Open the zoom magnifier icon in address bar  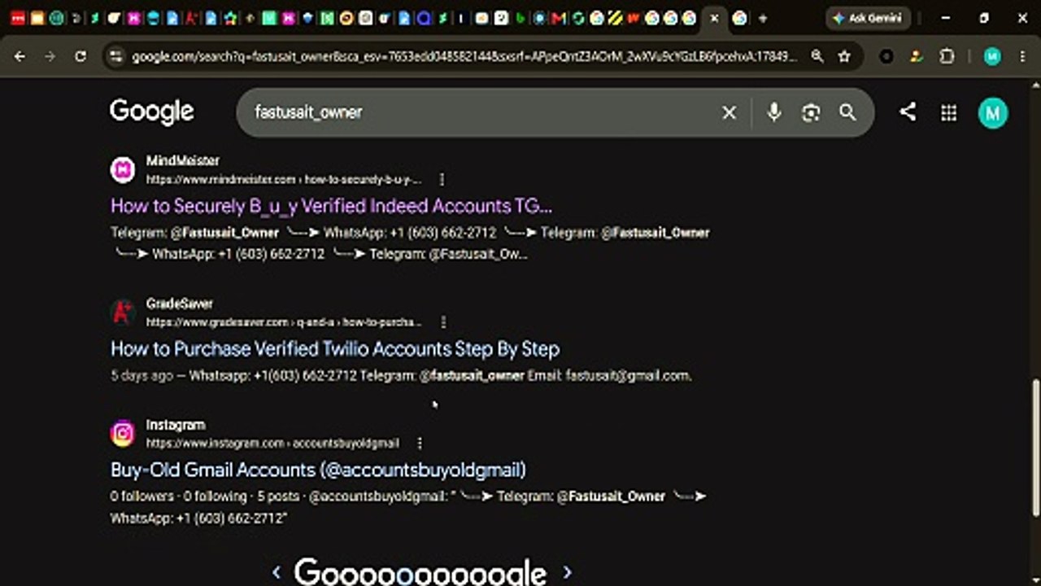(817, 56)
